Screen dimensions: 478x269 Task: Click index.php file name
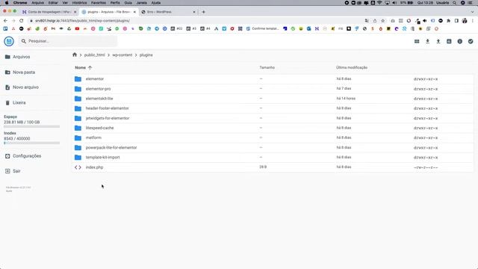point(95,167)
